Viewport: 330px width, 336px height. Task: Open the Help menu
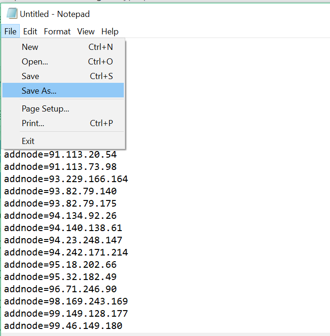(110, 31)
